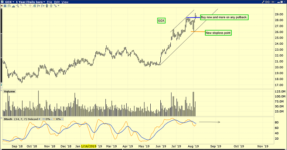Open the View menu

65,2
